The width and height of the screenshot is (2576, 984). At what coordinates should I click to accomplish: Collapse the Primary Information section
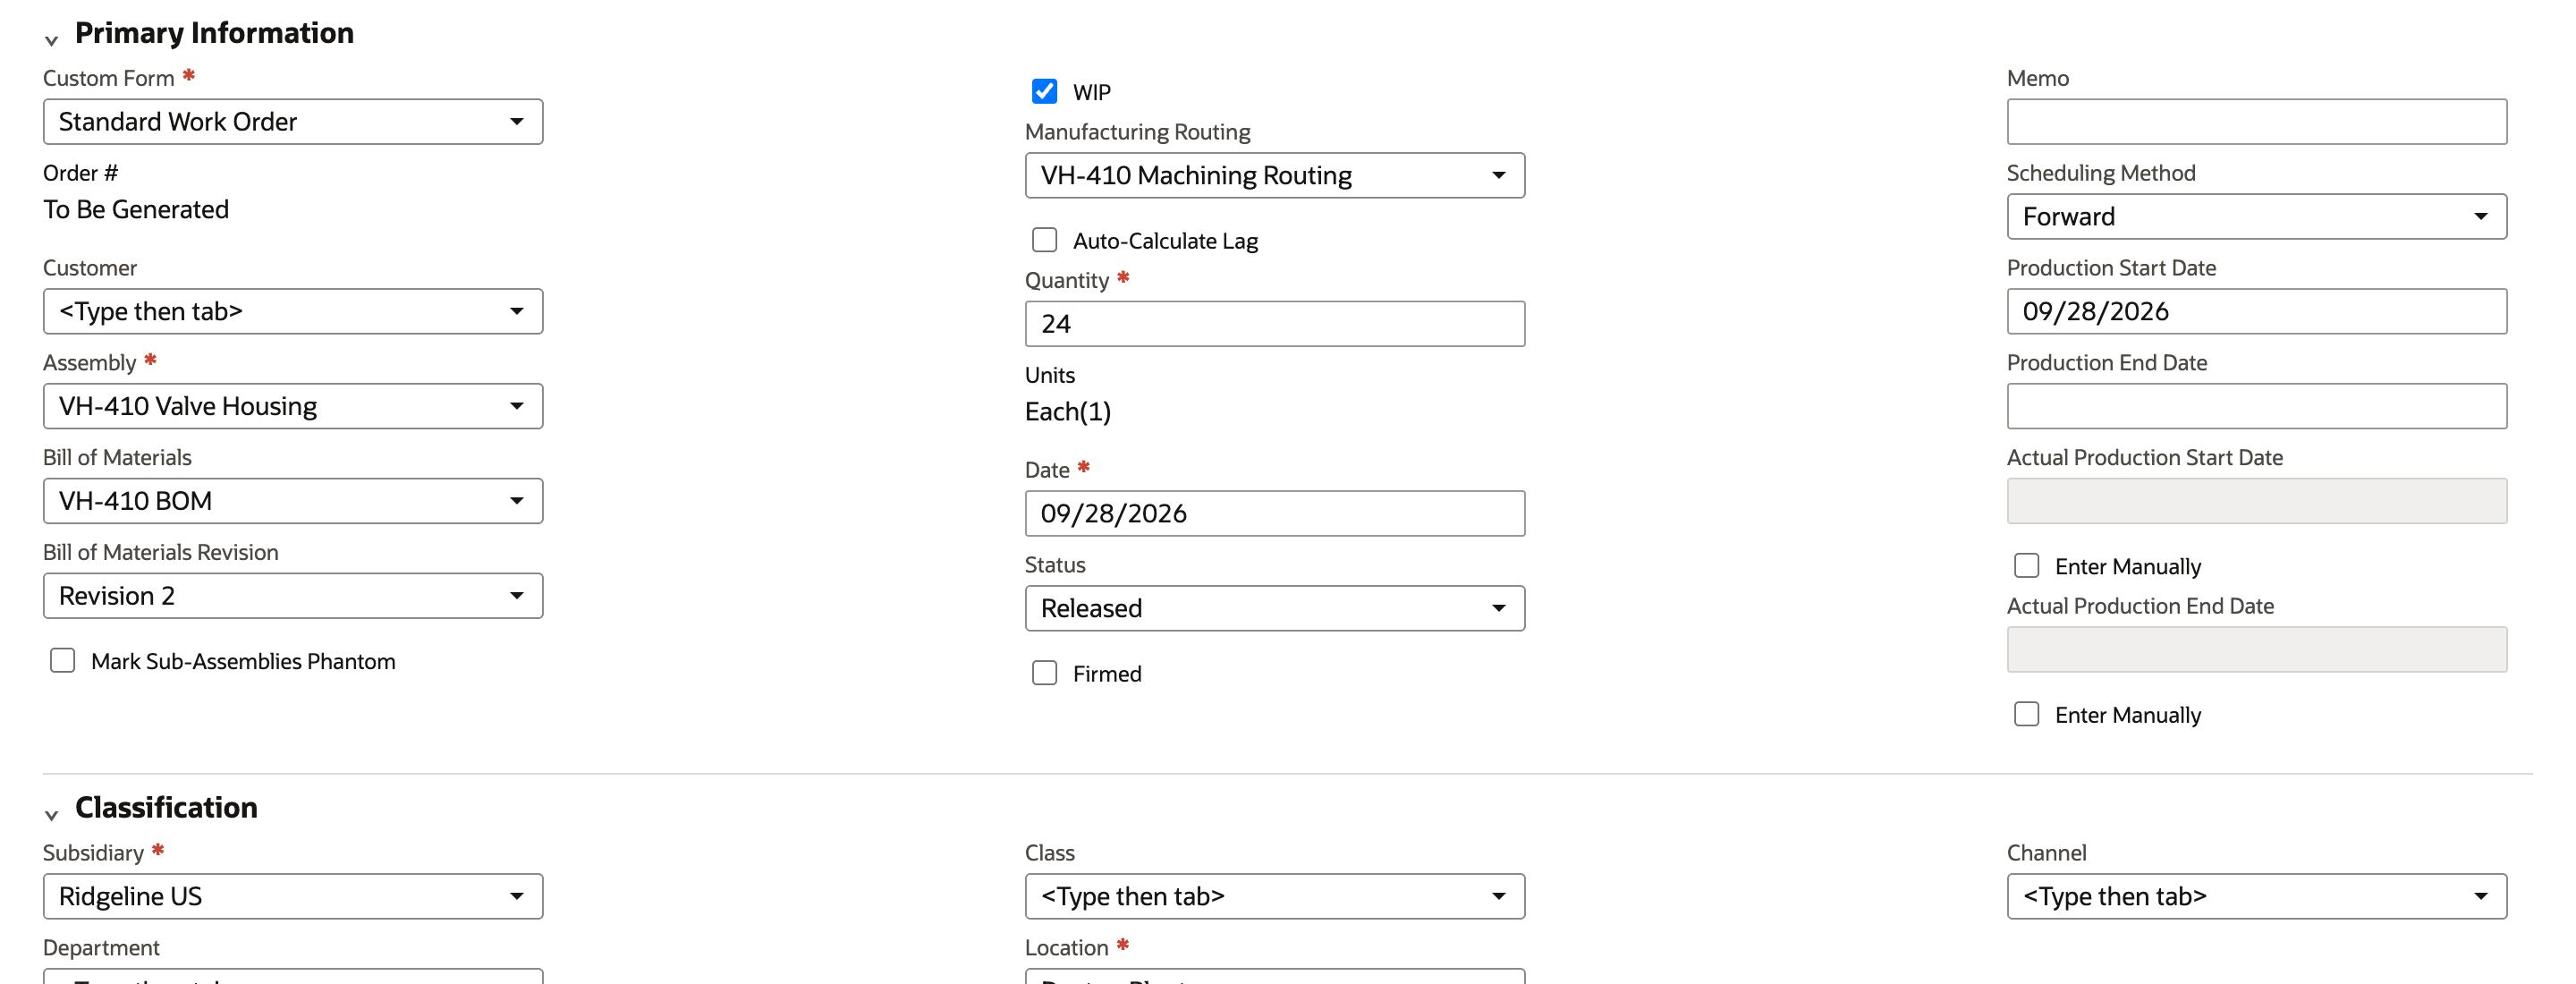pos(51,40)
